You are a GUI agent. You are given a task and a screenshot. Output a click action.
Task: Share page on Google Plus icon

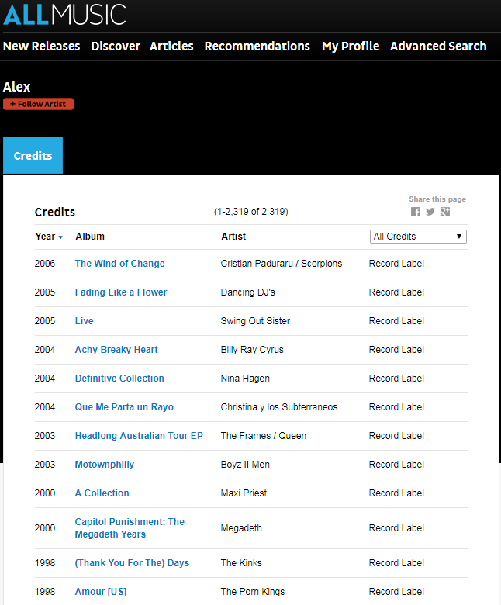445,212
